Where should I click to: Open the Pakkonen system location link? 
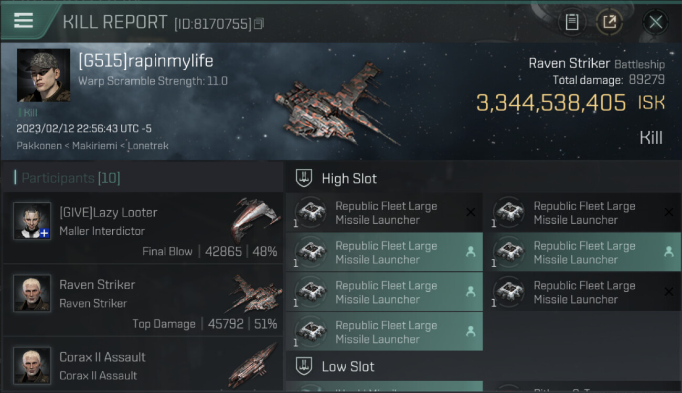(35, 146)
